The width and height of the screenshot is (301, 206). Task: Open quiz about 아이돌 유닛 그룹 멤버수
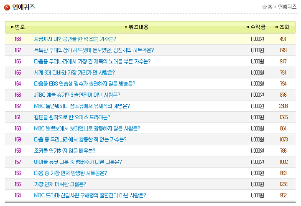pyautogui.click(x=78, y=162)
